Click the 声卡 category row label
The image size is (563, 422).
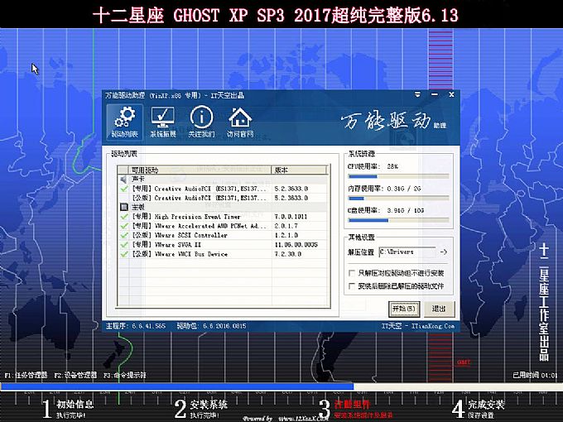point(138,179)
